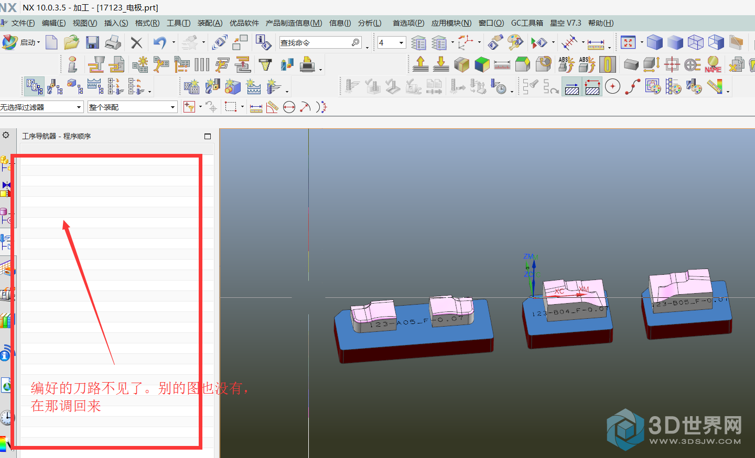Click the 查找命令 search field

320,42
